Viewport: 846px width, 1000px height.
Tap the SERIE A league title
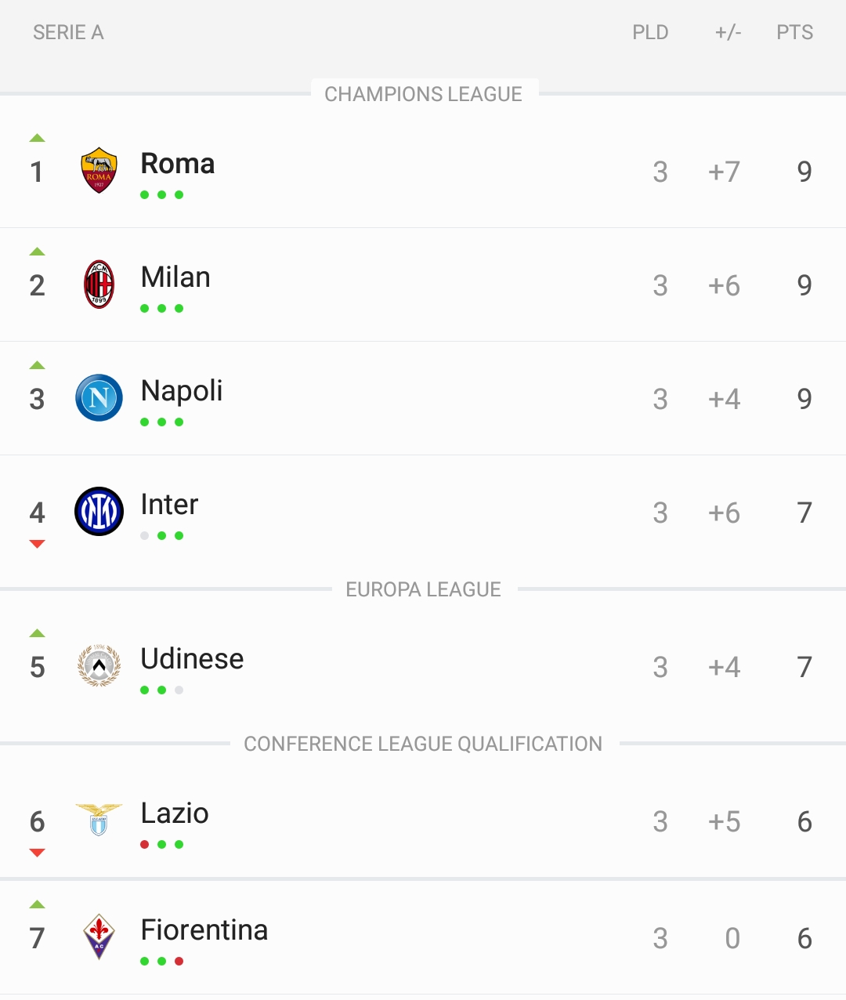(x=68, y=32)
